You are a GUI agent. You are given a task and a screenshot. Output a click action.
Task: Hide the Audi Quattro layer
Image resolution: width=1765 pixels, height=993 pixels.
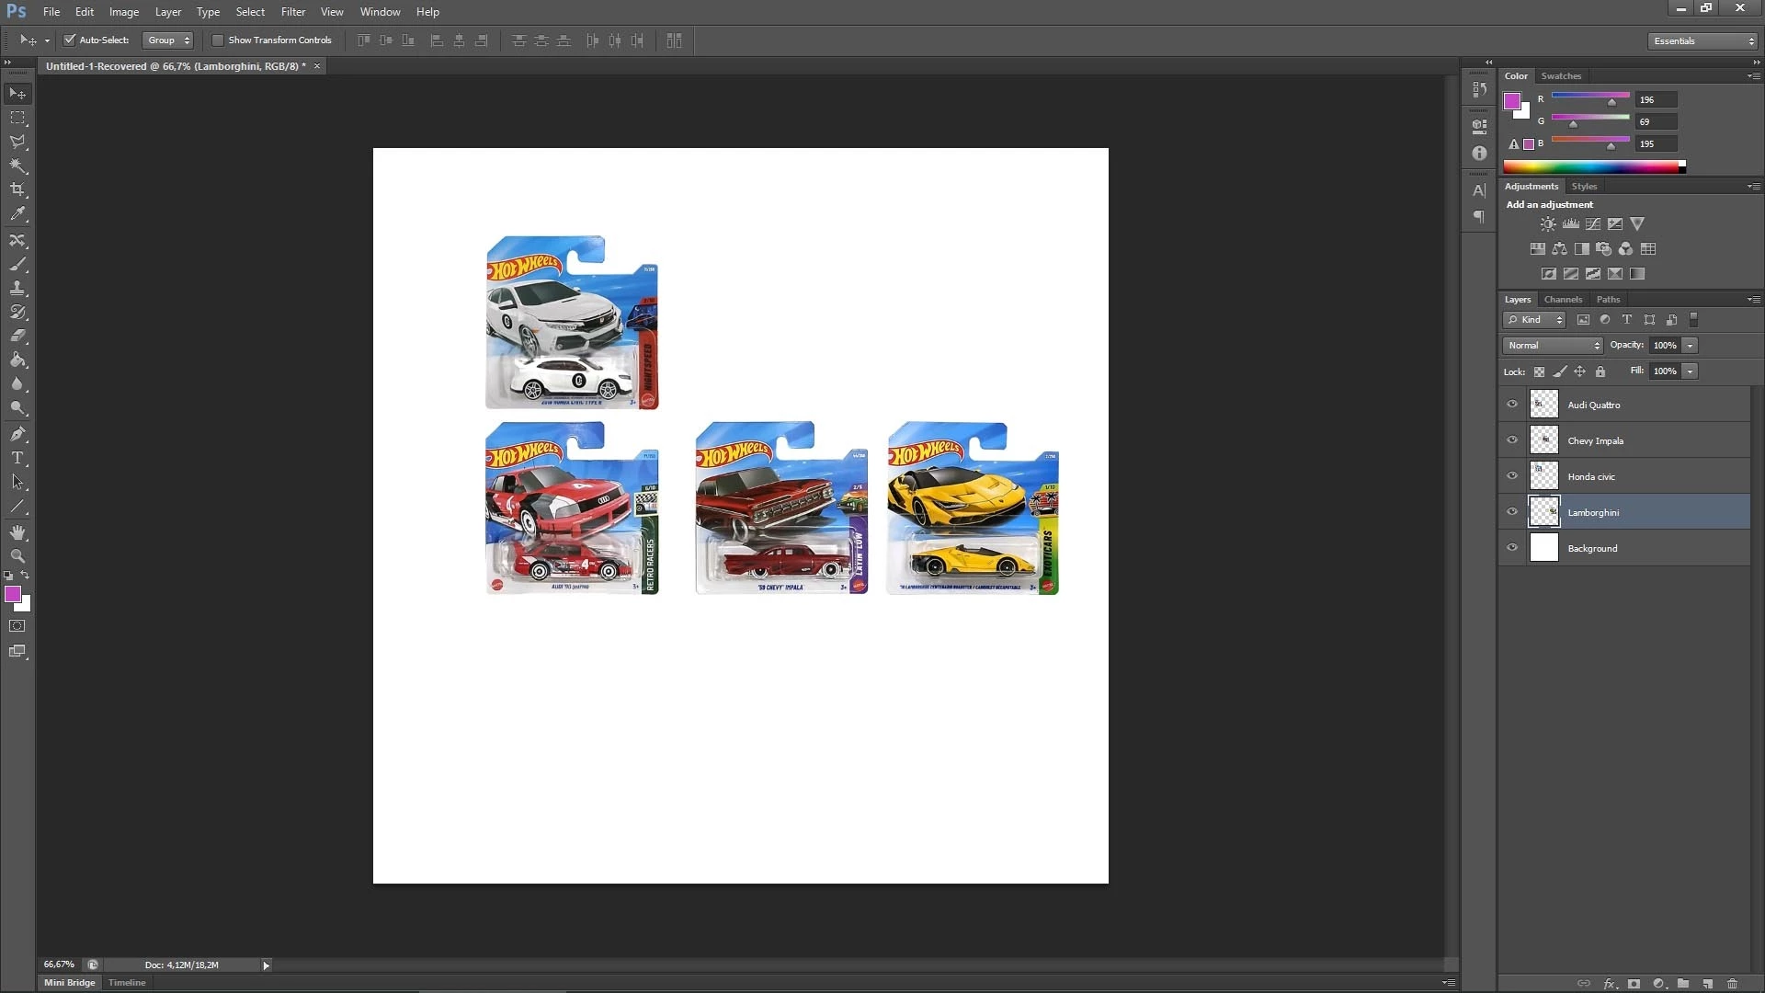tap(1512, 405)
